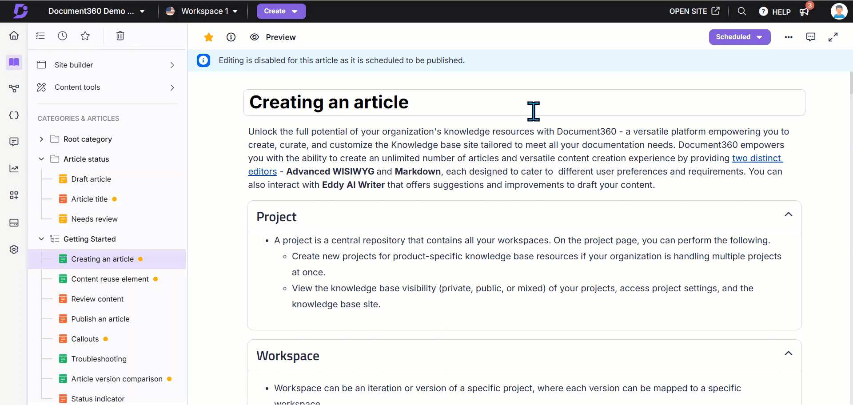Image resolution: width=853 pixels, height=405 pixels.
Task: Open the project dropdown Document360 Demo
Action: pos(96,11)
